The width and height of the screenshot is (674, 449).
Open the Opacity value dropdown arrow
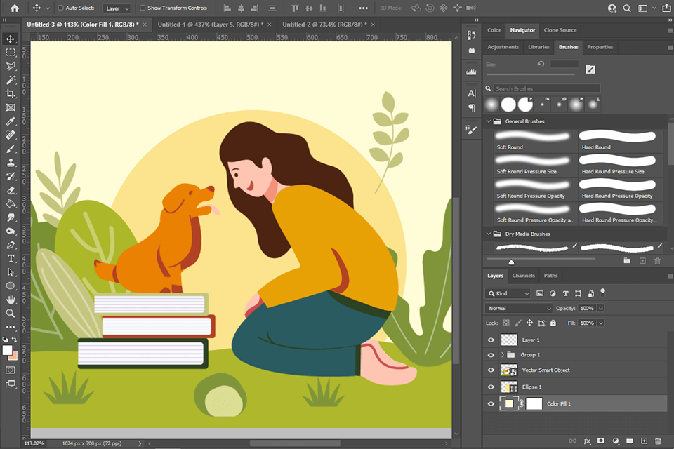pyautogui.click(x=601, y=308)
